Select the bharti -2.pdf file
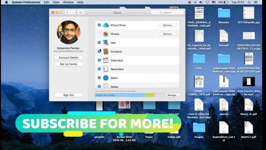266x150 pixels. (249, 105)
